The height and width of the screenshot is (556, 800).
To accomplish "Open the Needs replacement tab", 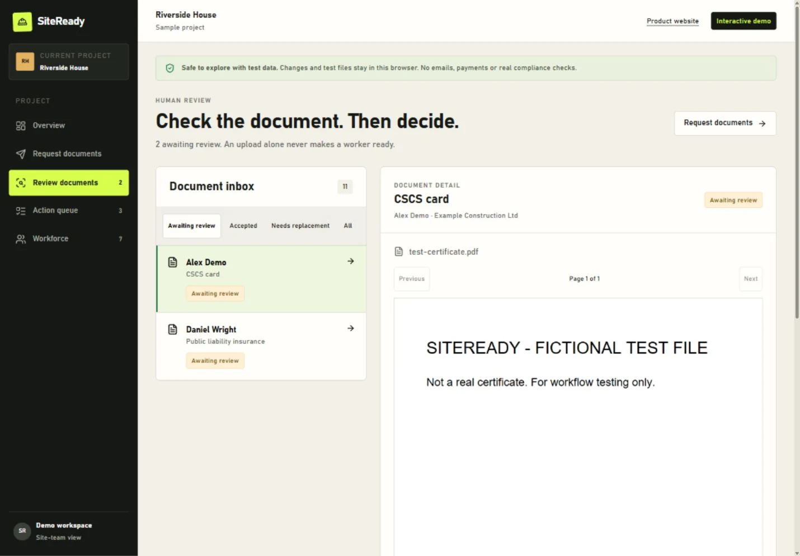I will [300, 226].
